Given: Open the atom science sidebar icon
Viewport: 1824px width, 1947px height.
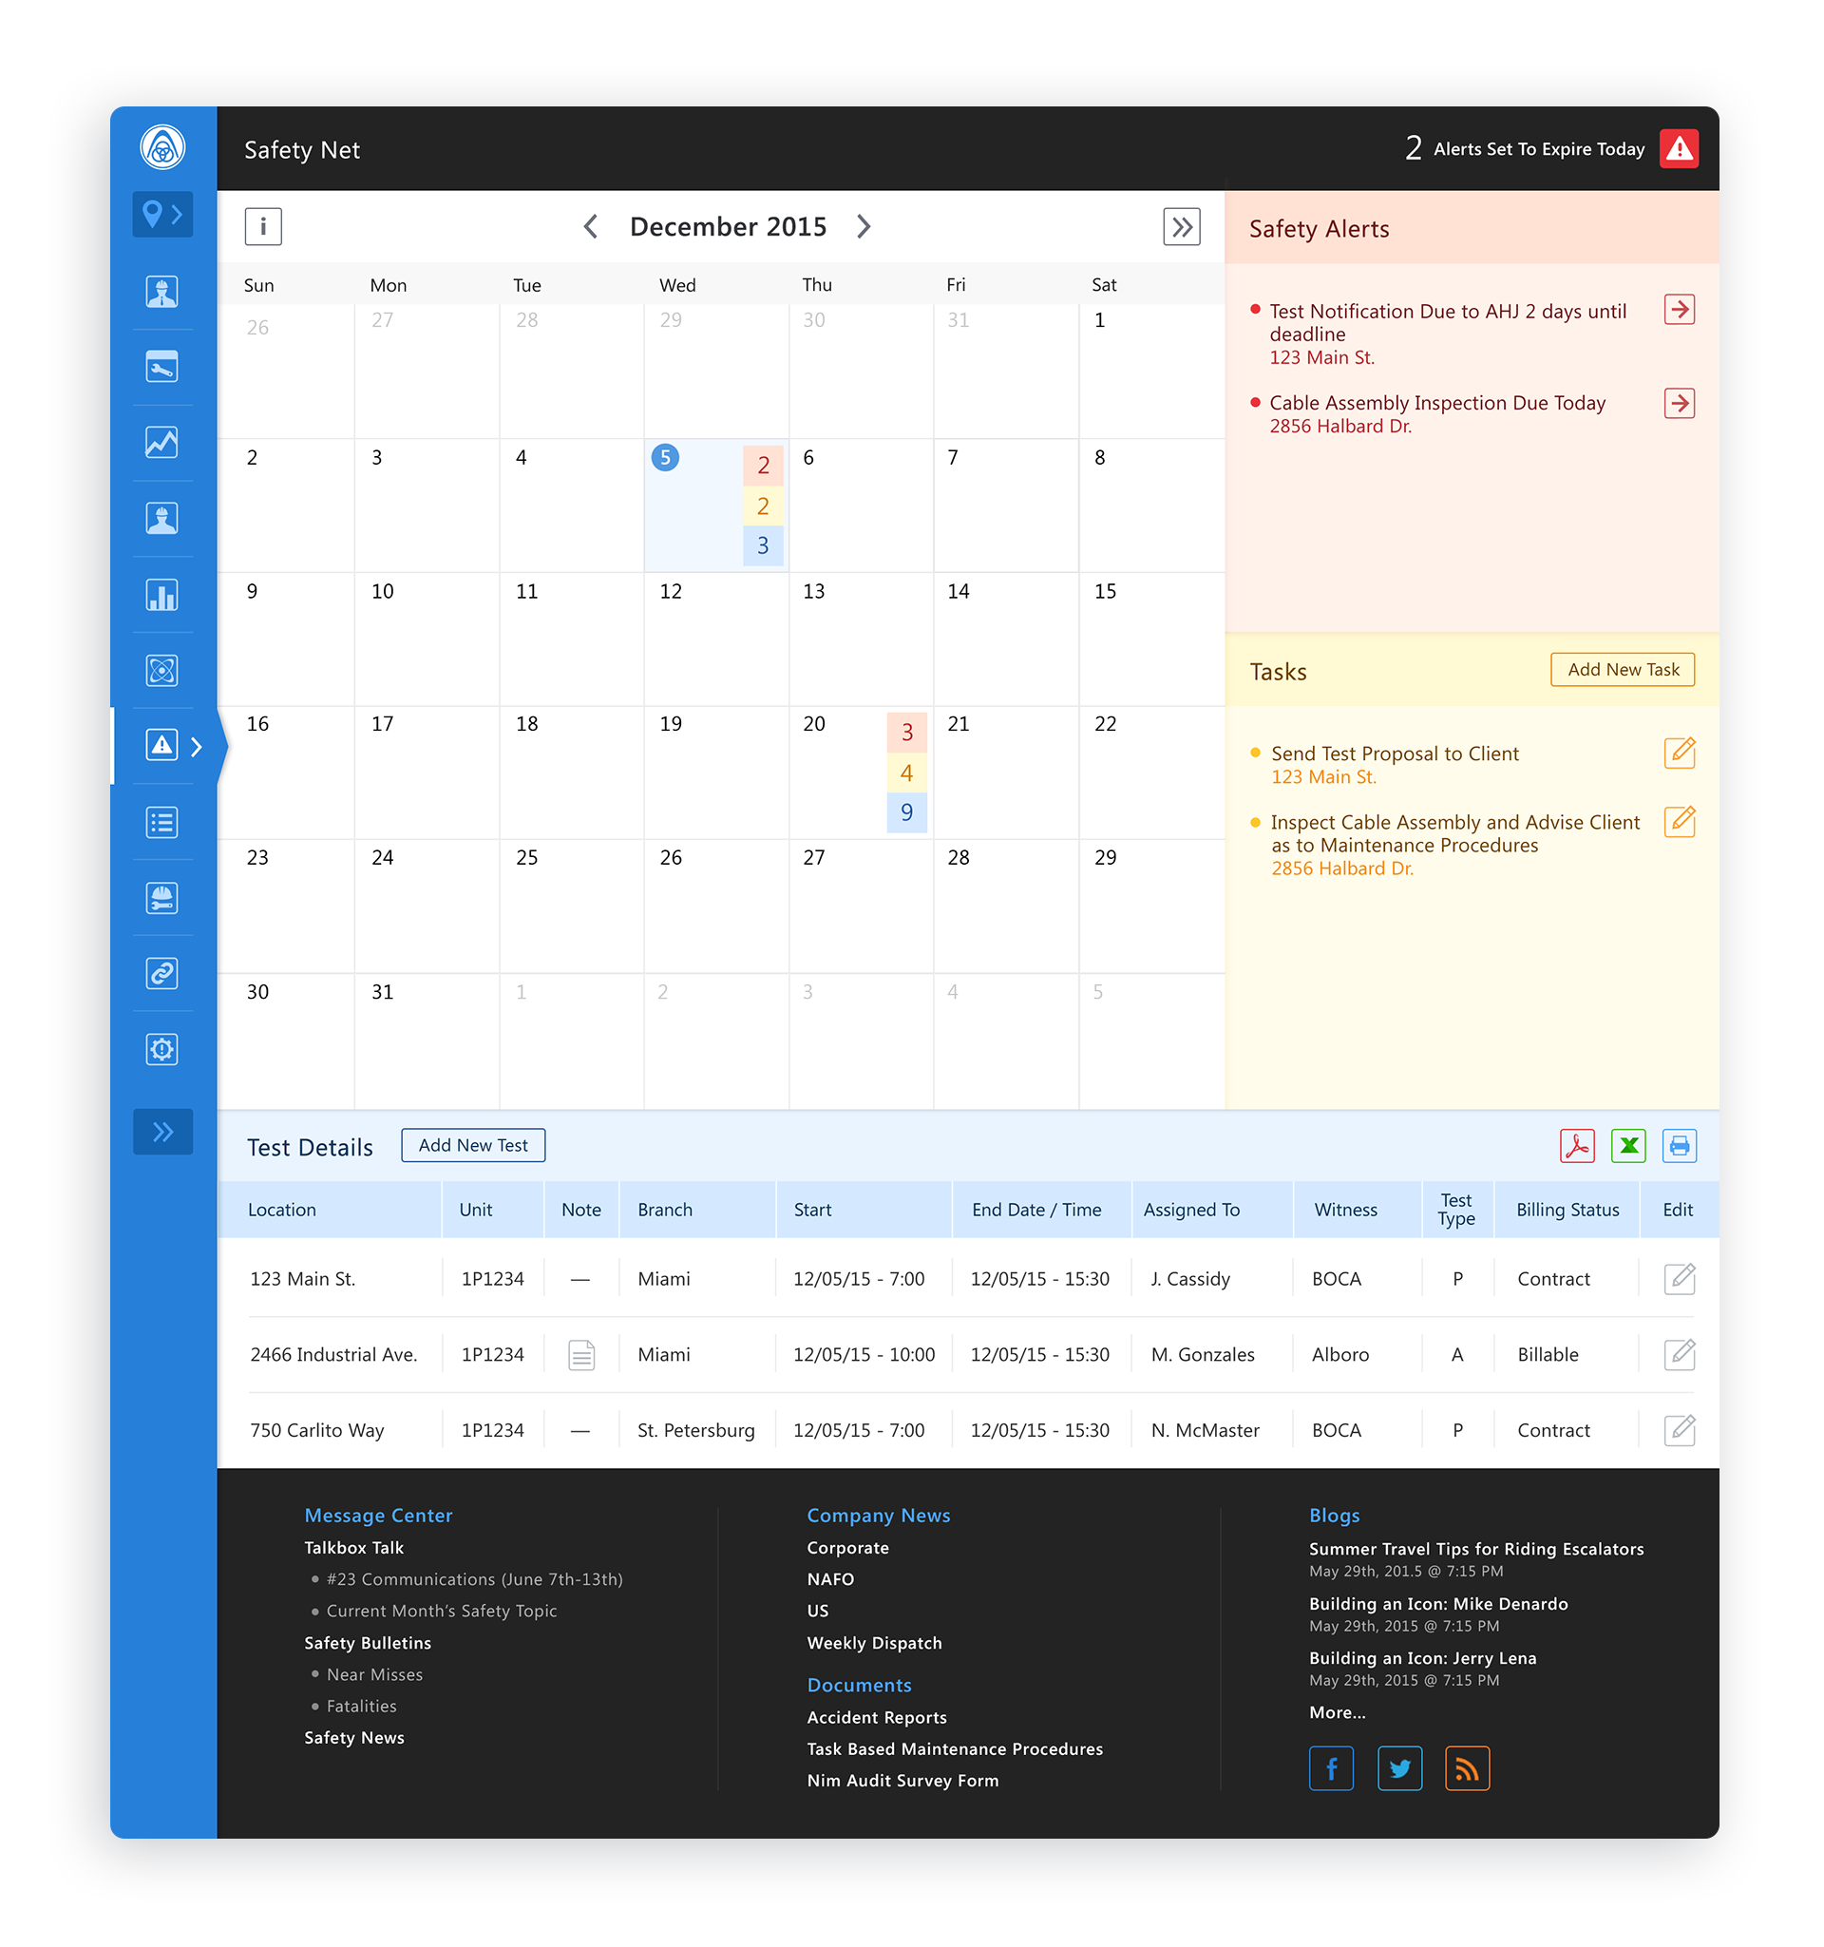Looking at the screenshot, I should point(162,671).
